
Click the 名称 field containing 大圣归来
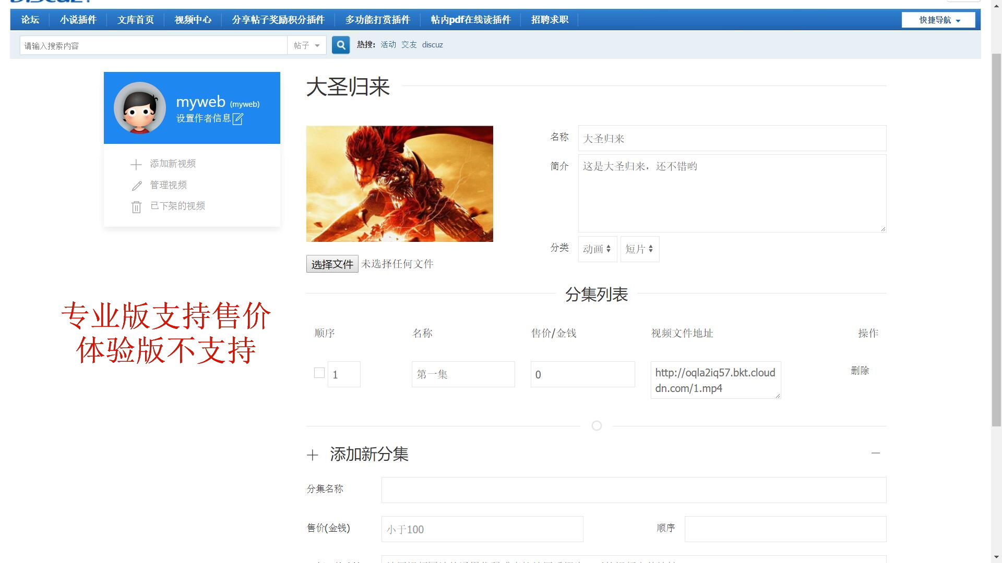pos(732,138)
